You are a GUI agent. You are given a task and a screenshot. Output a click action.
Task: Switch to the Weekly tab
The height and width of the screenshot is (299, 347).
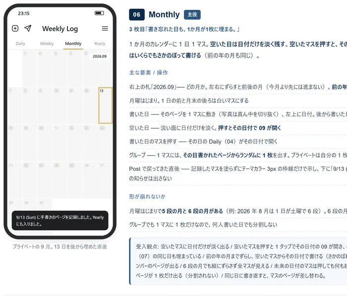[47, 44]
